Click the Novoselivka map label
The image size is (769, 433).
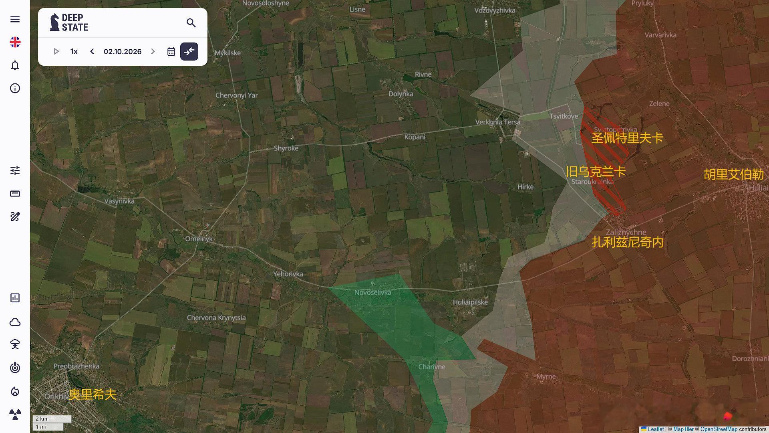coord(372,292)
